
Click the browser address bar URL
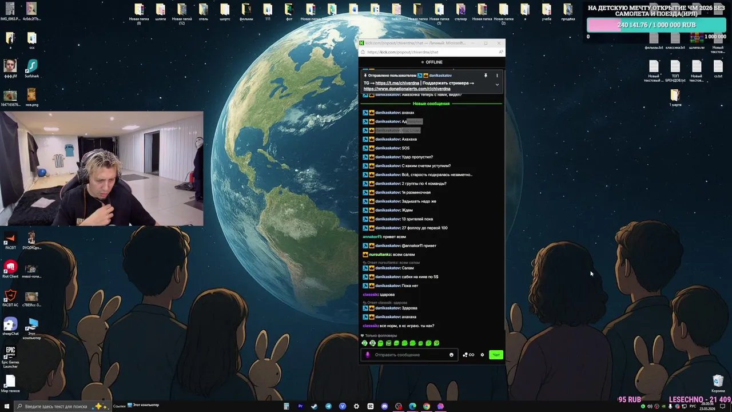click(x=403, y=52)
